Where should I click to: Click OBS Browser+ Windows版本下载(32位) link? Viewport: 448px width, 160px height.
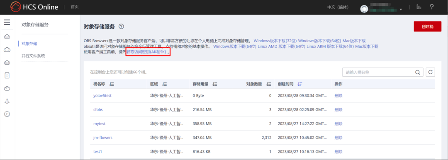[275, 41]
